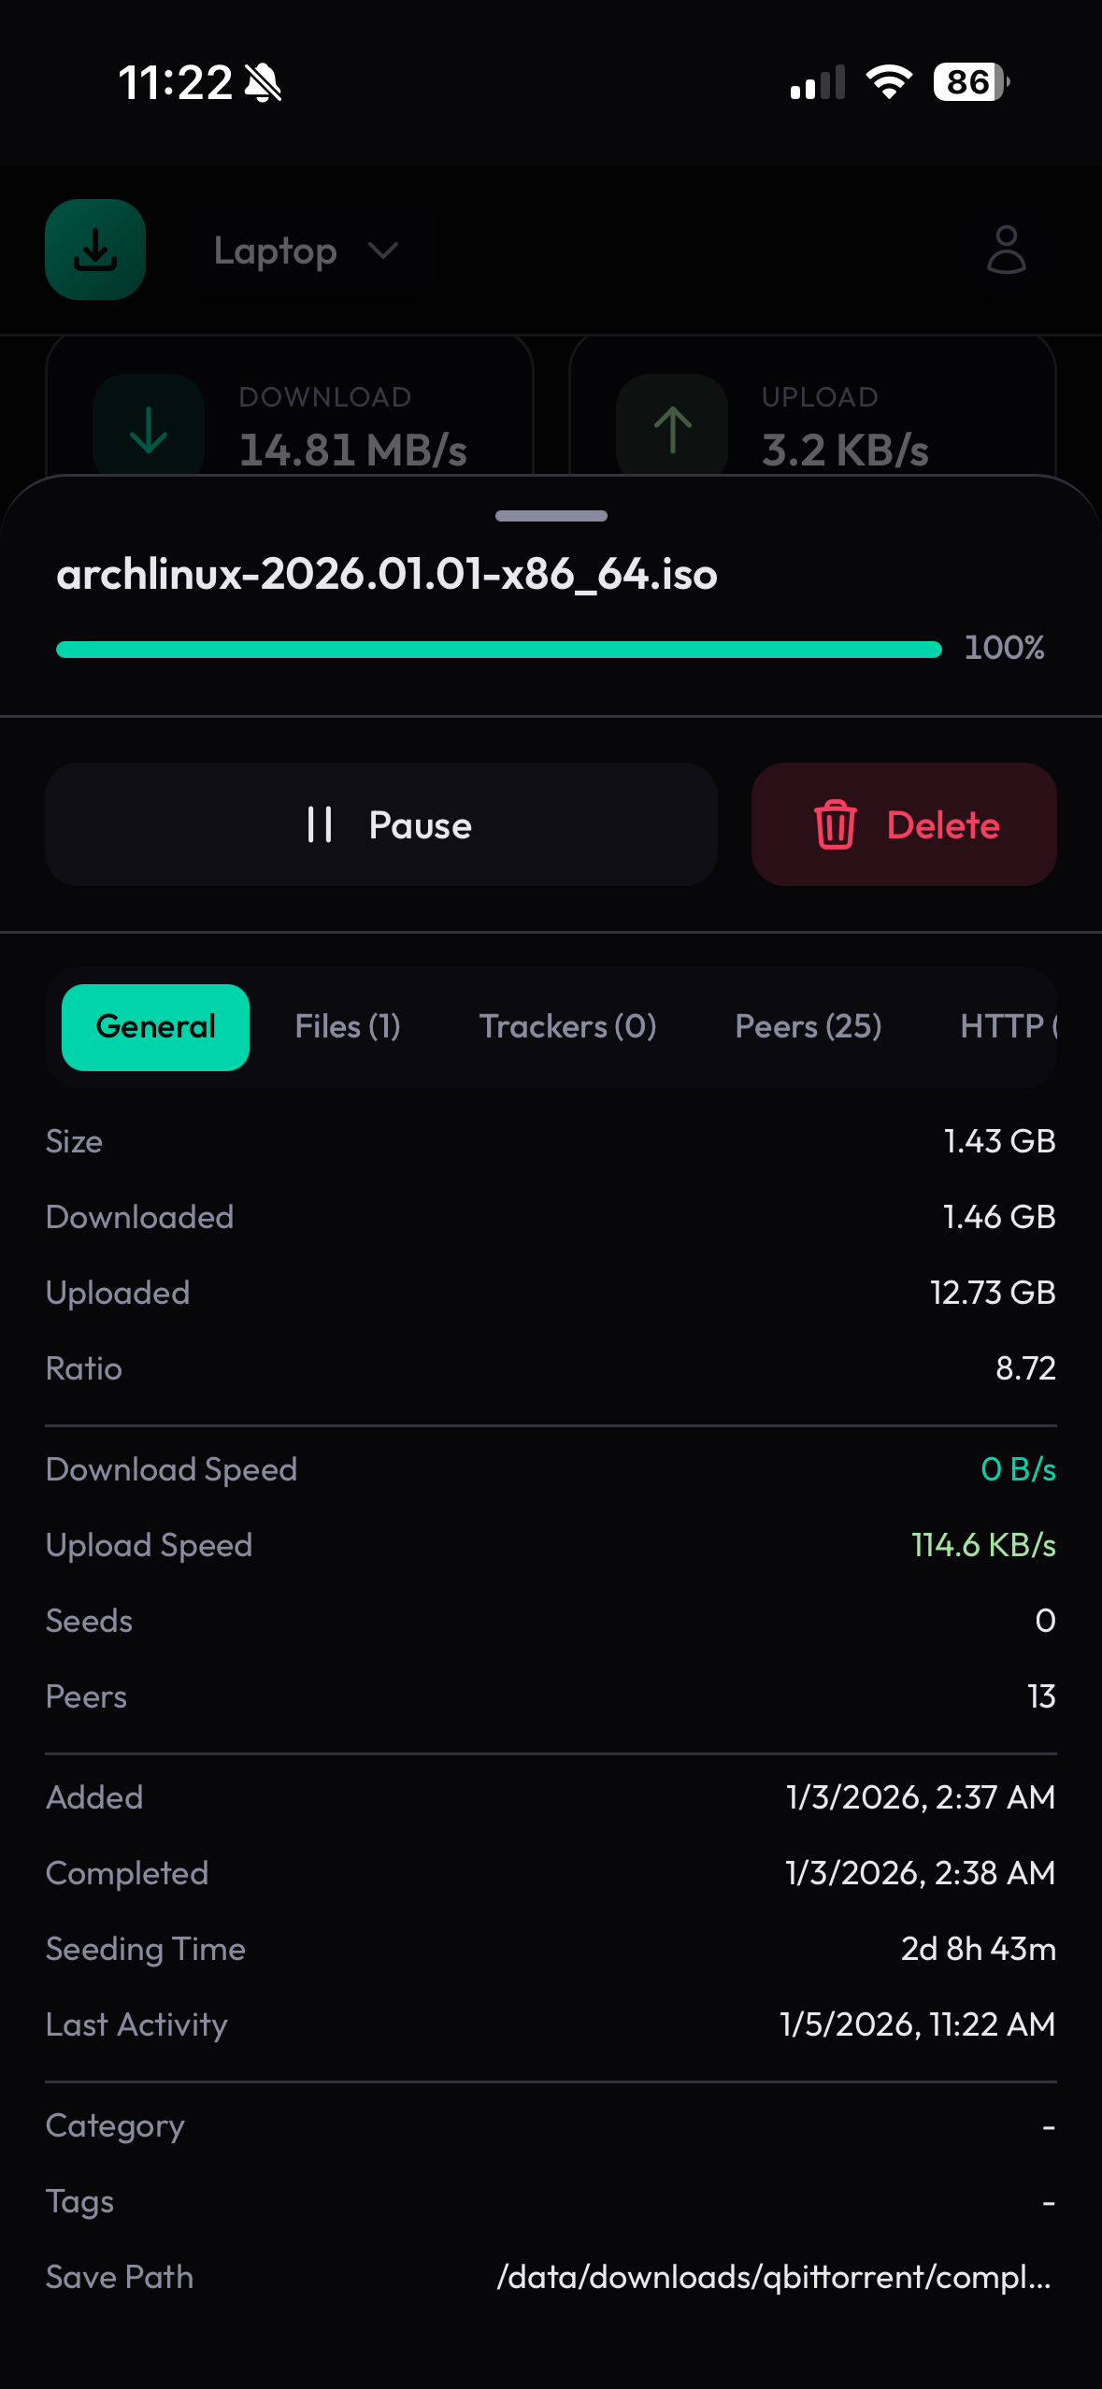This screenshot has height=2389, width=1102.
Task: Expand the Laptop server dropdown
Action: 307,250
